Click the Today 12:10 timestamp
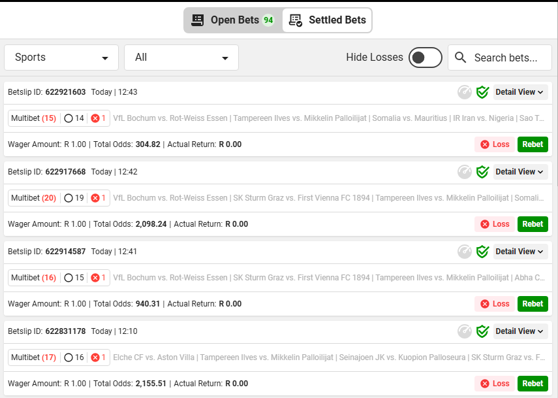Image resolution: width=558 pixels, height=398 pixels. [x=114, y=332]
